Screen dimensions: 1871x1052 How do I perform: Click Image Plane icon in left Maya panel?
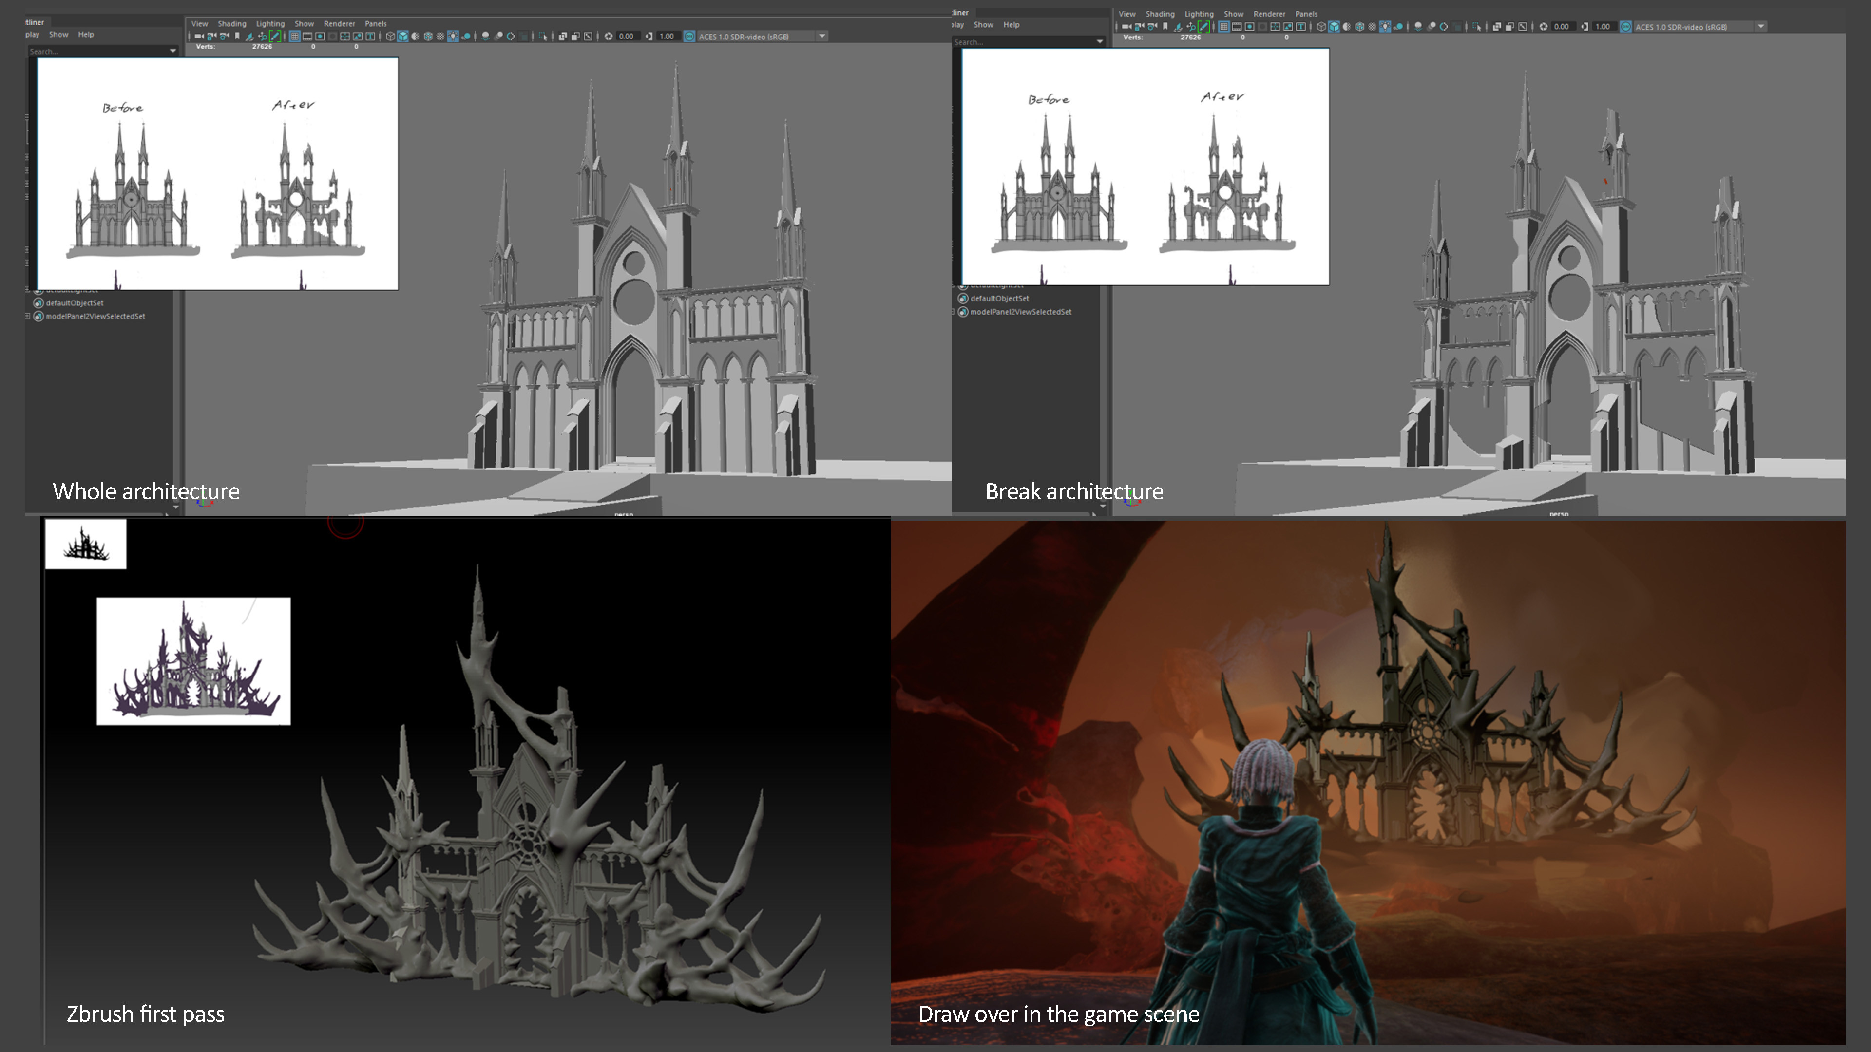click(250, 37)
